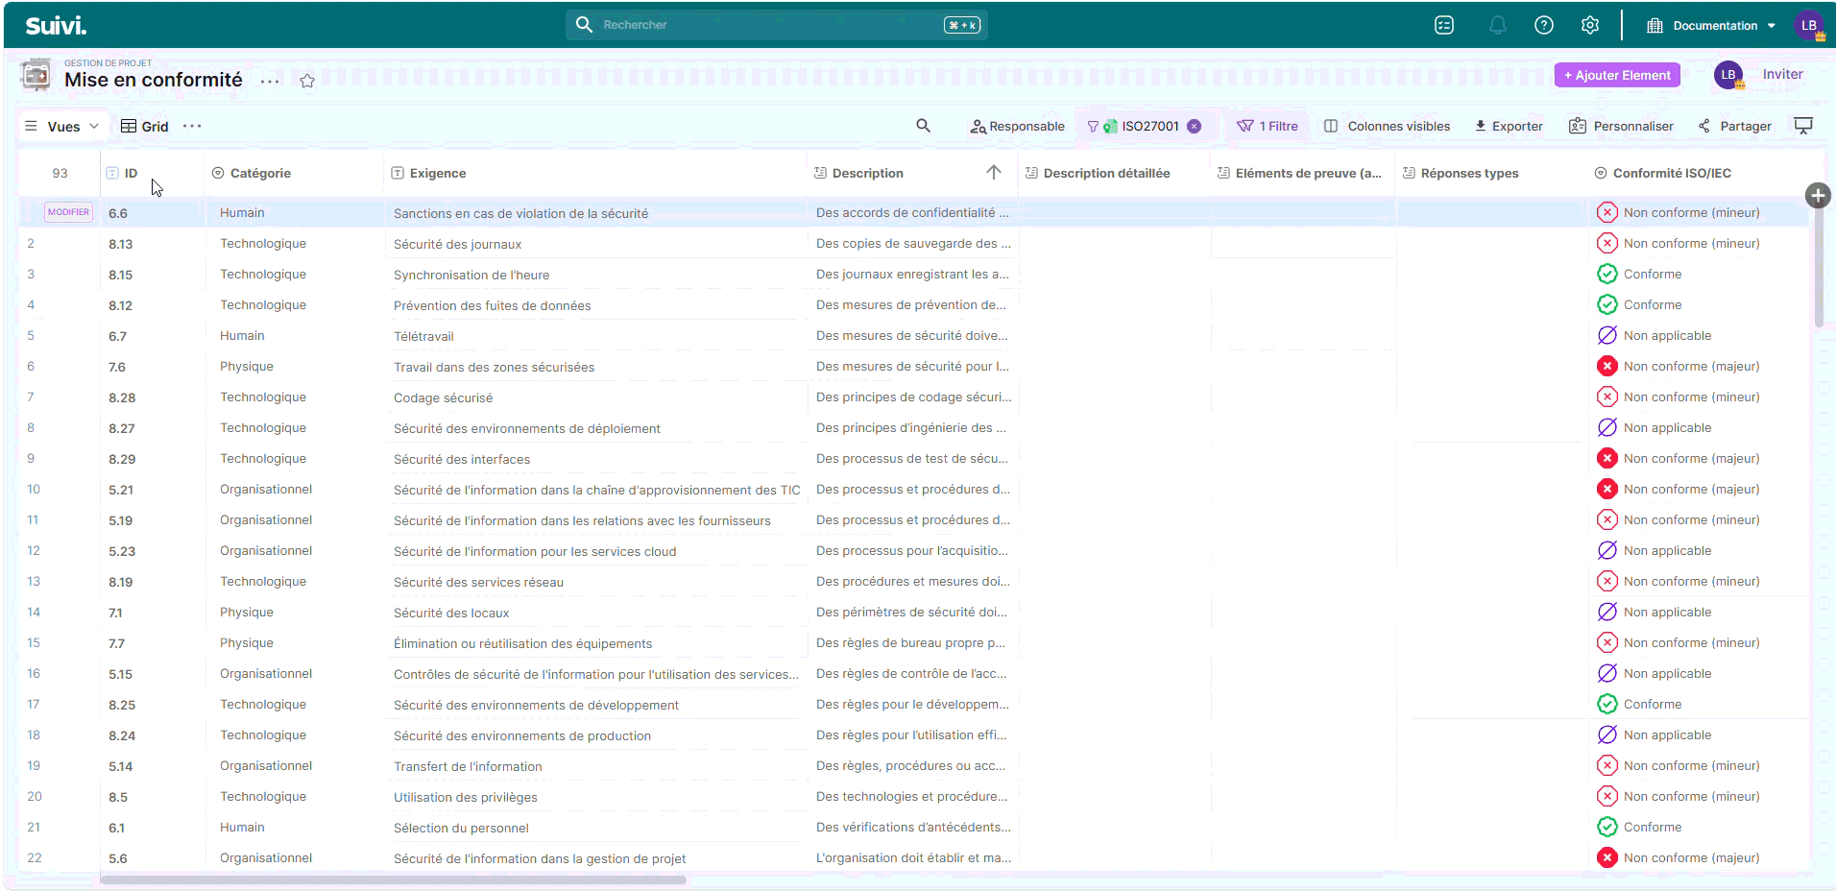Click the Ajouter Element button
The width and height of the screenshot is (1836, 891).
(x=1616, y=76)
